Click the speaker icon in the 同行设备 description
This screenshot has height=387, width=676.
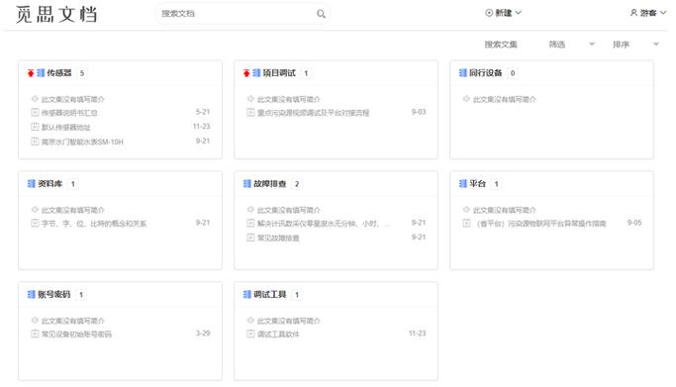(x=466, y=99)
